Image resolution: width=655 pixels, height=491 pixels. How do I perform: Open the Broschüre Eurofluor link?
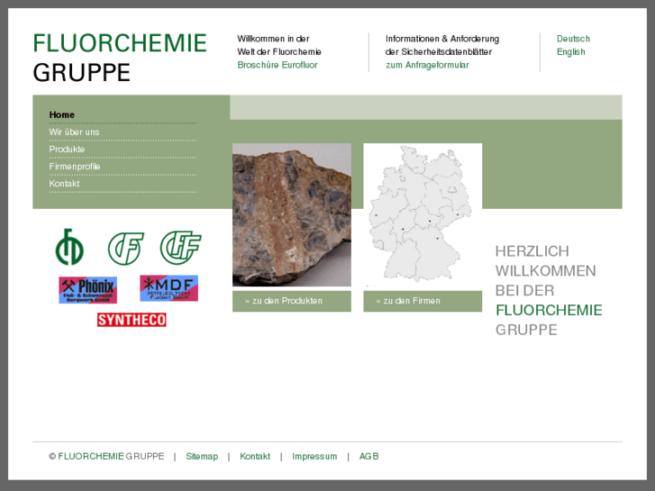tap(277, 65)
